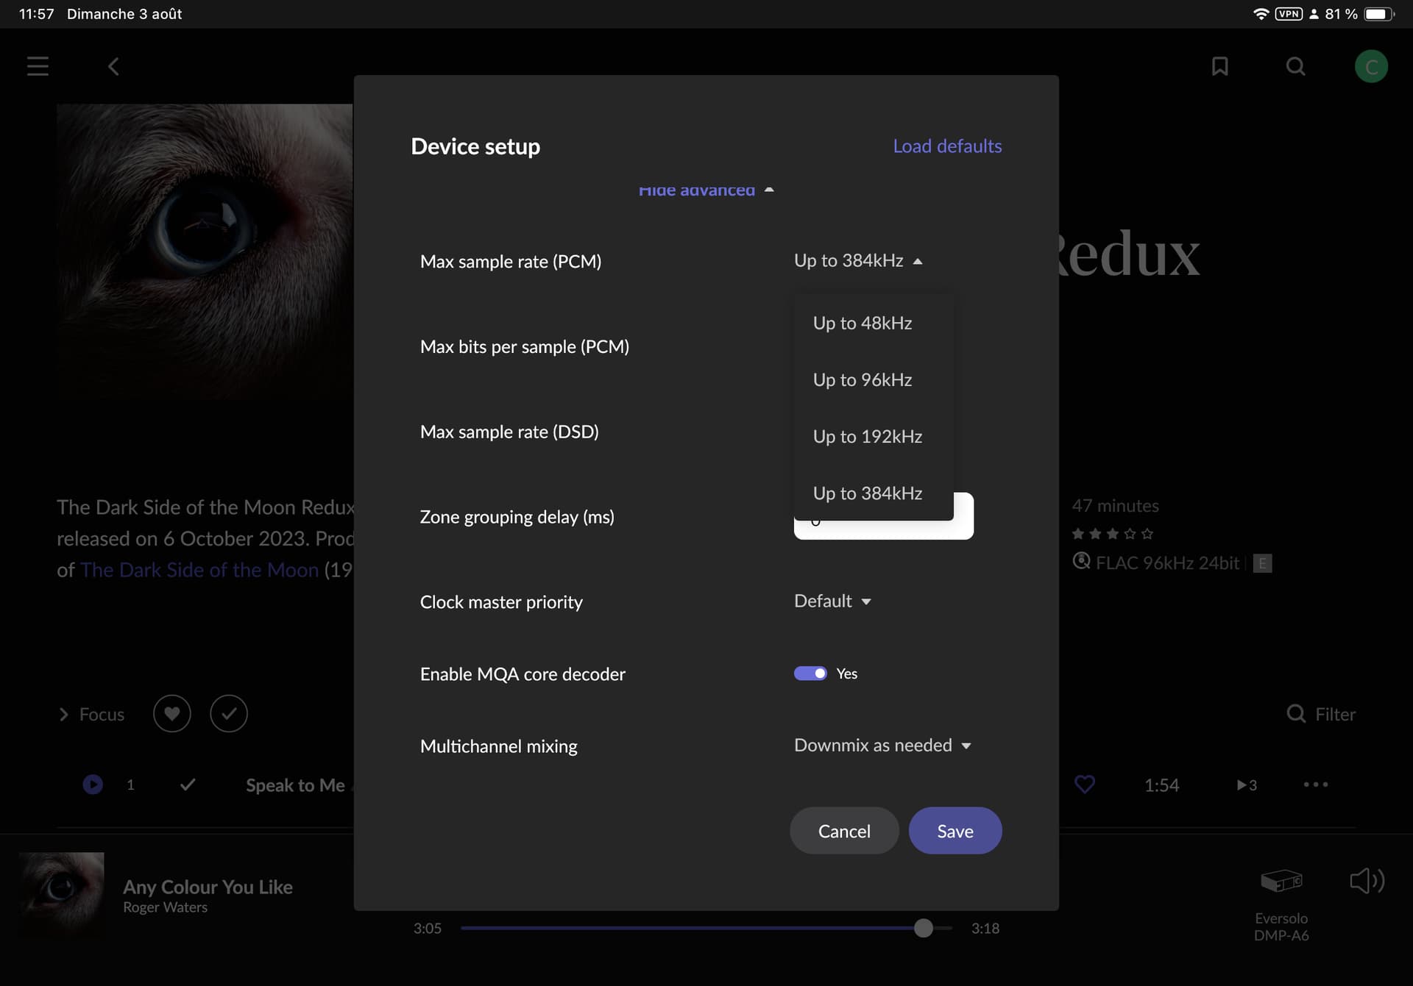Open the Clock master priority dropdown

pos(832,601)
